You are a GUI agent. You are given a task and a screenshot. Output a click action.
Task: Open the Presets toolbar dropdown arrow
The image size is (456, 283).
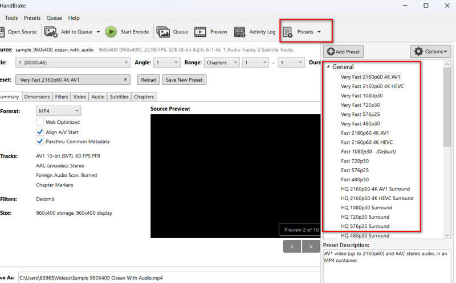pos(319,32)
